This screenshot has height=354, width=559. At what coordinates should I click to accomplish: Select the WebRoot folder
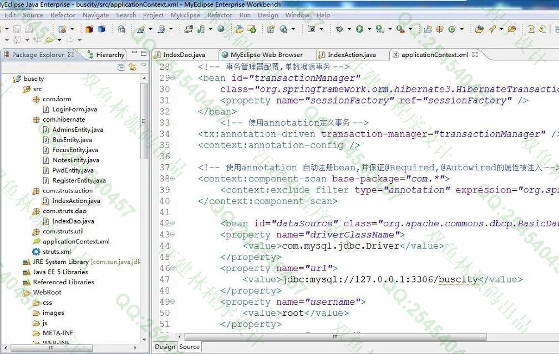click(x=47, y=292)
